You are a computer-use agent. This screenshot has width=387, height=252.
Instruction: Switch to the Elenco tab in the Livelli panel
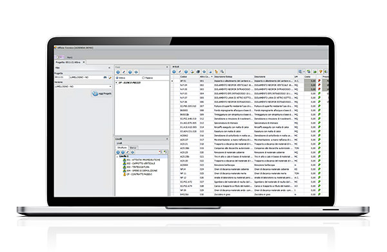point(133,148)
